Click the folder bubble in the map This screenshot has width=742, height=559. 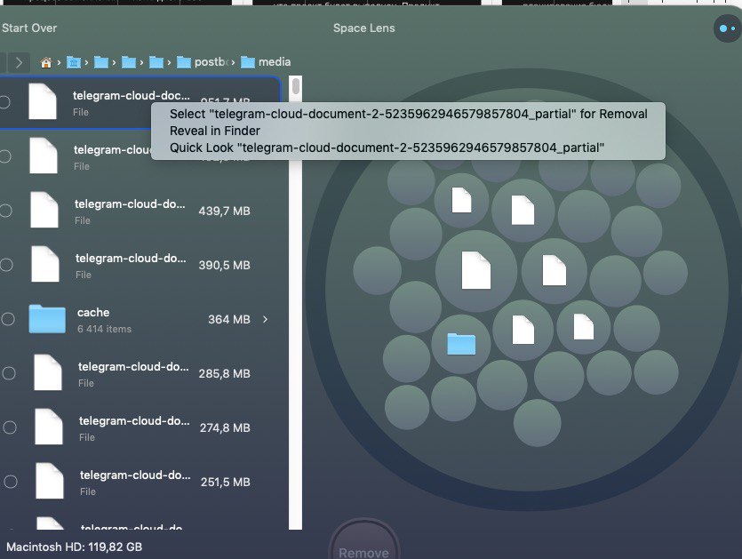click(x=461, y=344)
